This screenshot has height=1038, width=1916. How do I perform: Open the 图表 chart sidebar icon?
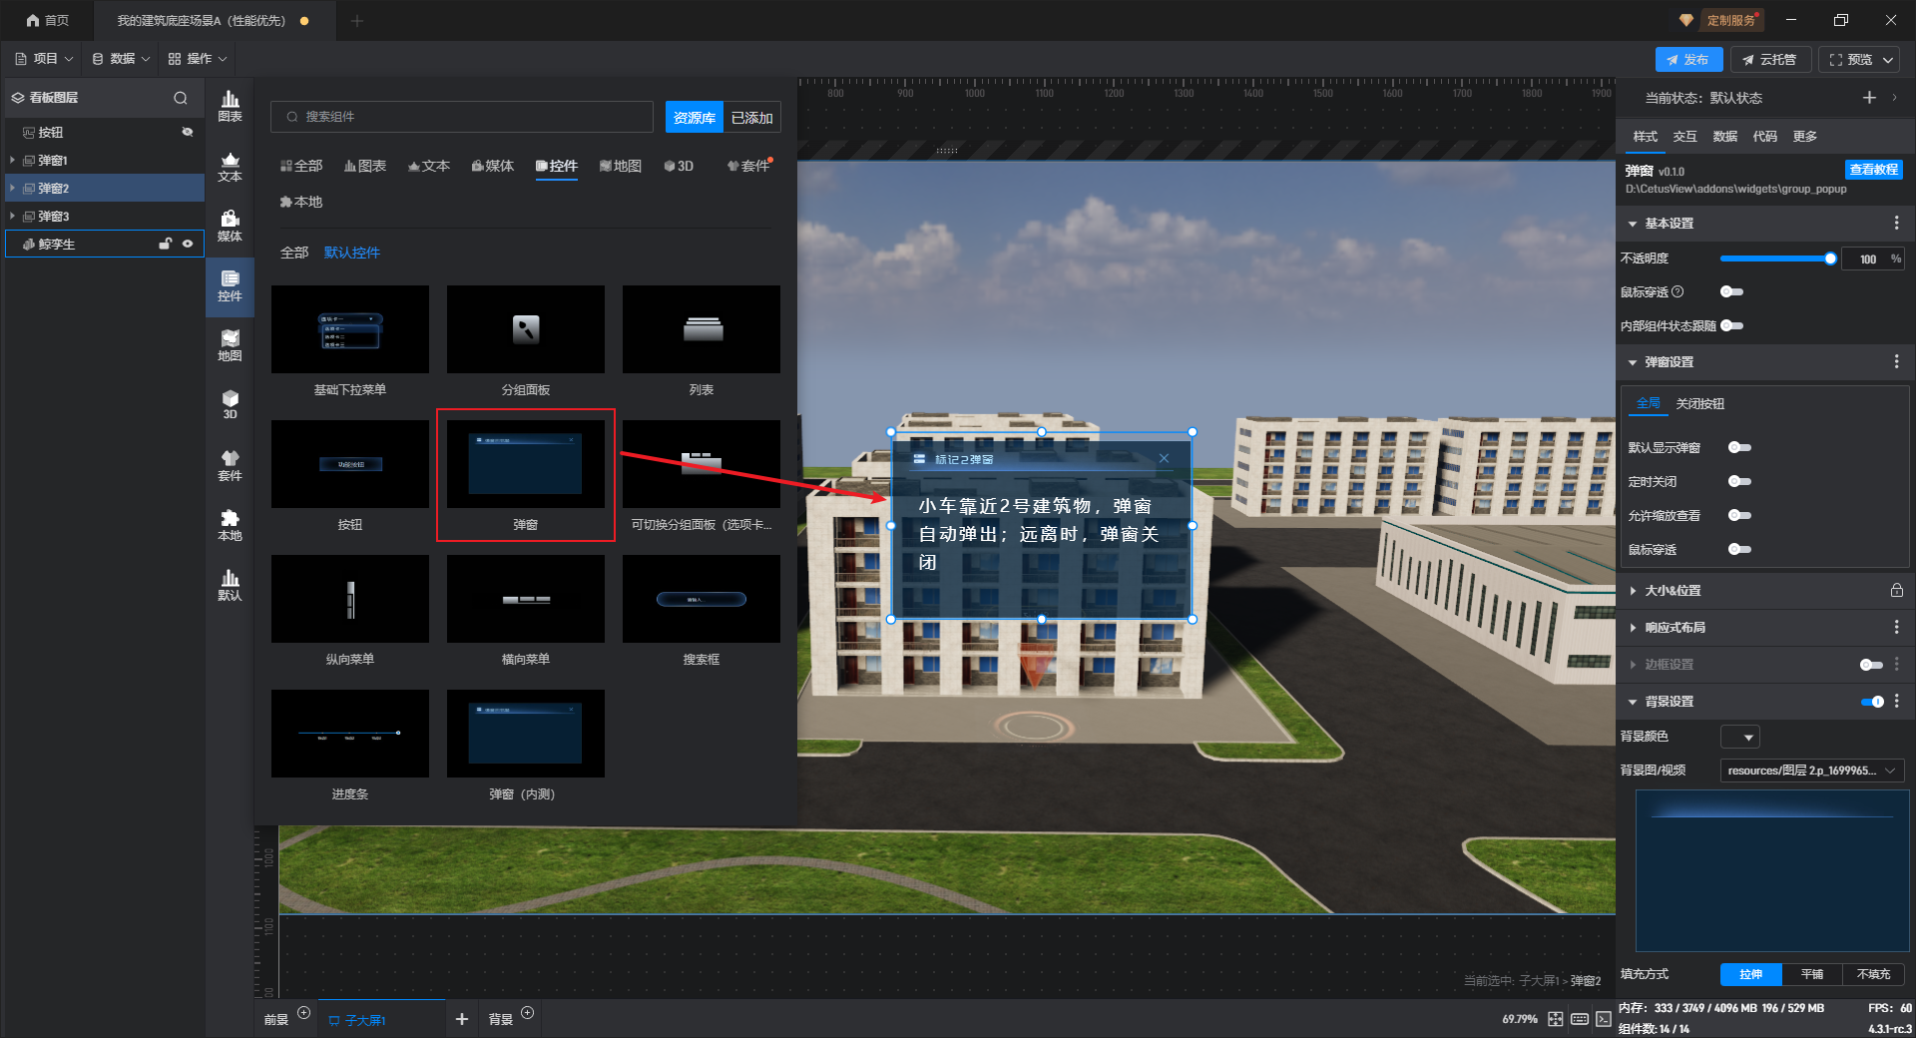[230, 106]
